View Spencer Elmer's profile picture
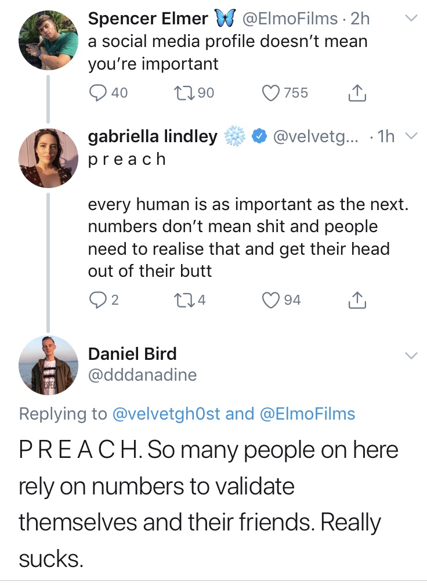The width and height of the screenshot is (427, 585). pyautogui.click(x=49, y=40)
